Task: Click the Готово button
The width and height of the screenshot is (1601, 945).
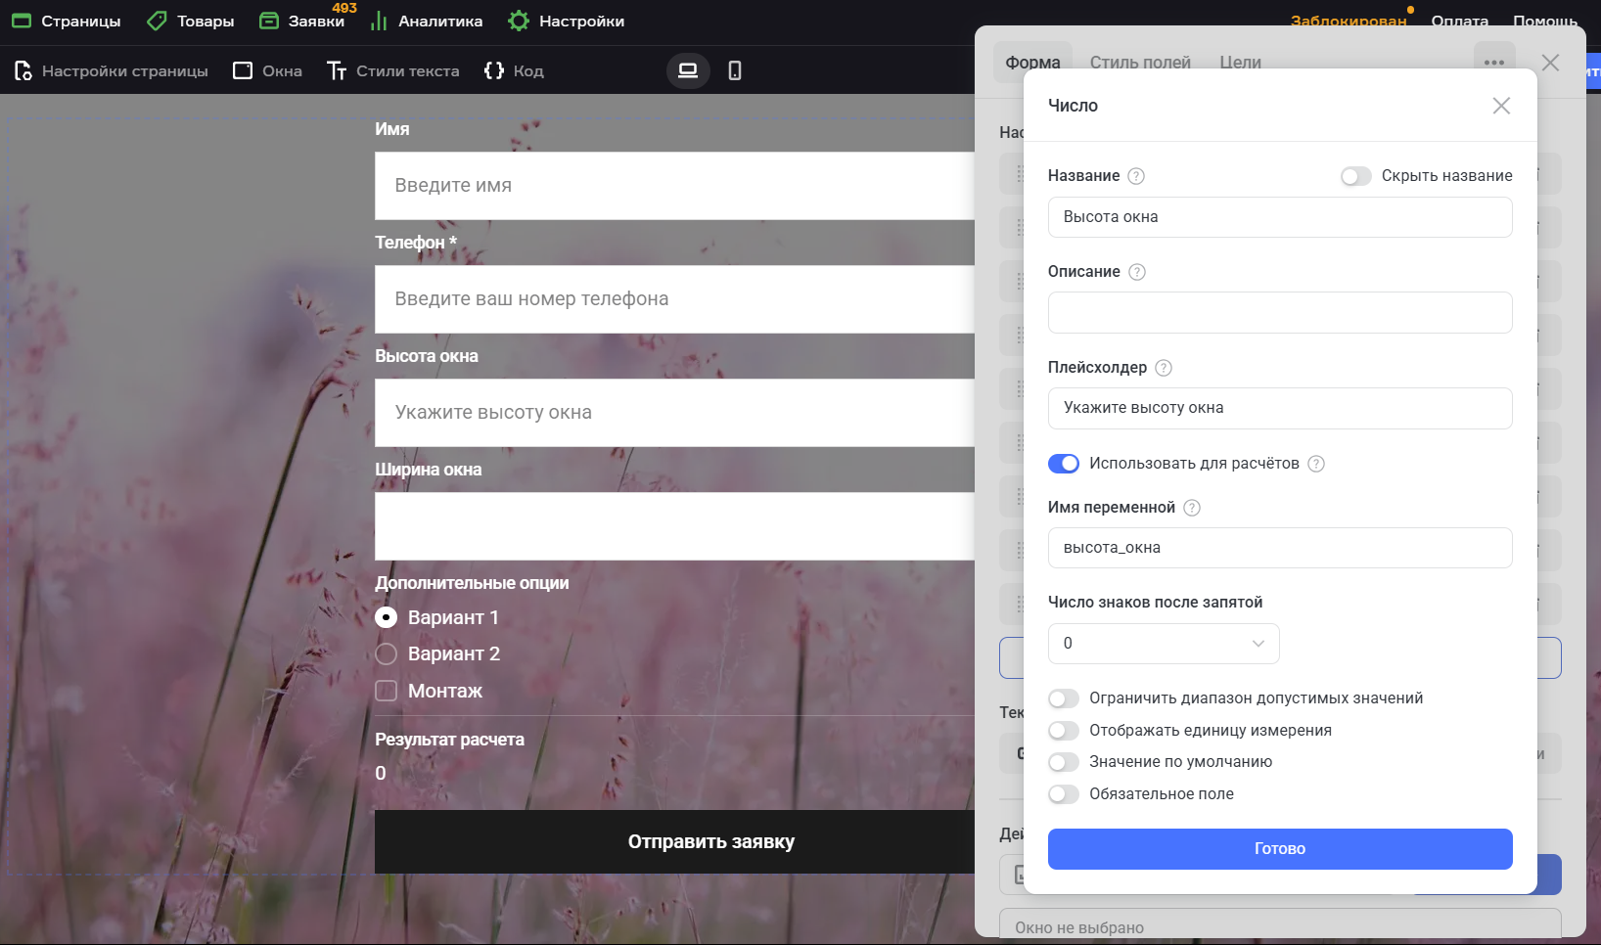Action: [1280, 849]
